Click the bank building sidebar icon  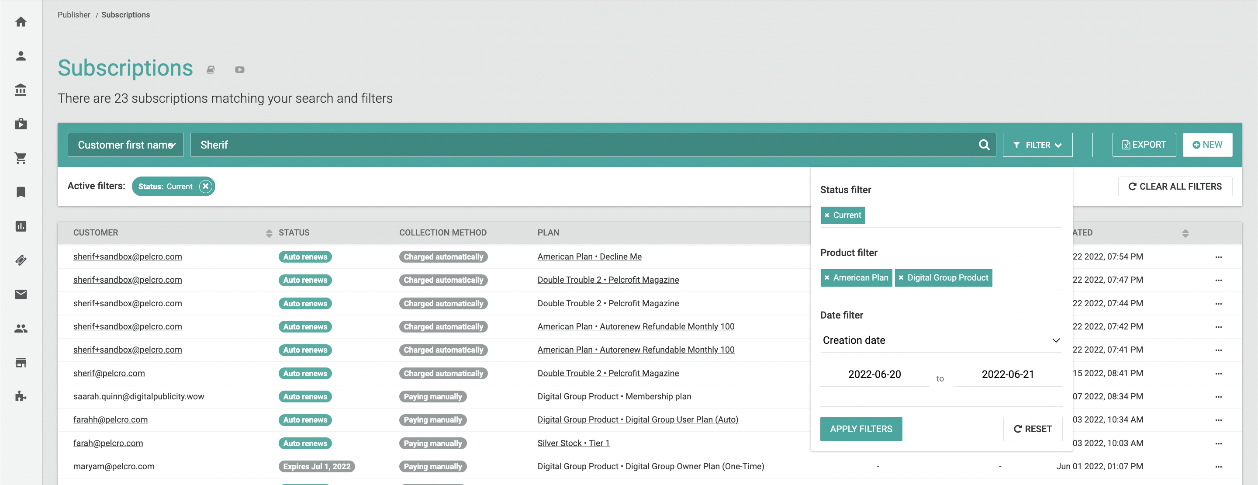[21, 90]
